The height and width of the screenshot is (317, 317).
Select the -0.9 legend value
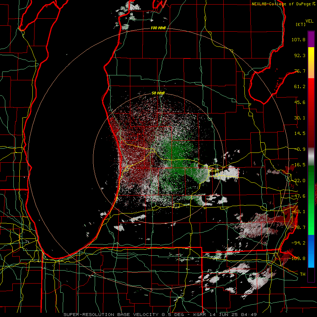point(300,149)
